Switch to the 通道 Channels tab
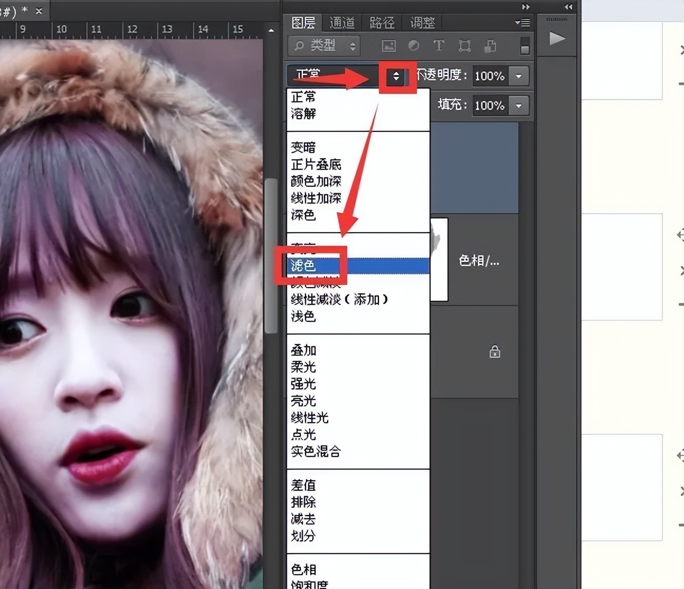The width and height of the screenshot is (684, 589). click(x=342, y=23)
